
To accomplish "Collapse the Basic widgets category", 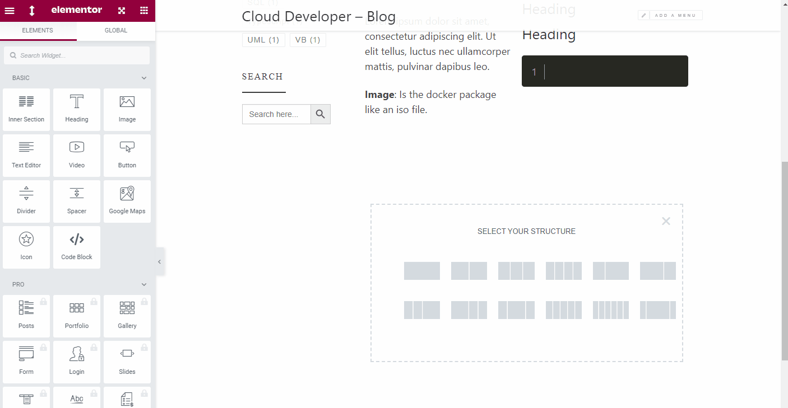I will click(144, 78).
